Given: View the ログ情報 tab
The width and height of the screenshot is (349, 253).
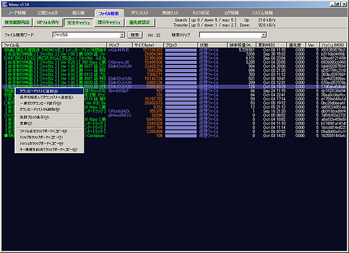Looking at the screenshot, I should coord(232,13).
